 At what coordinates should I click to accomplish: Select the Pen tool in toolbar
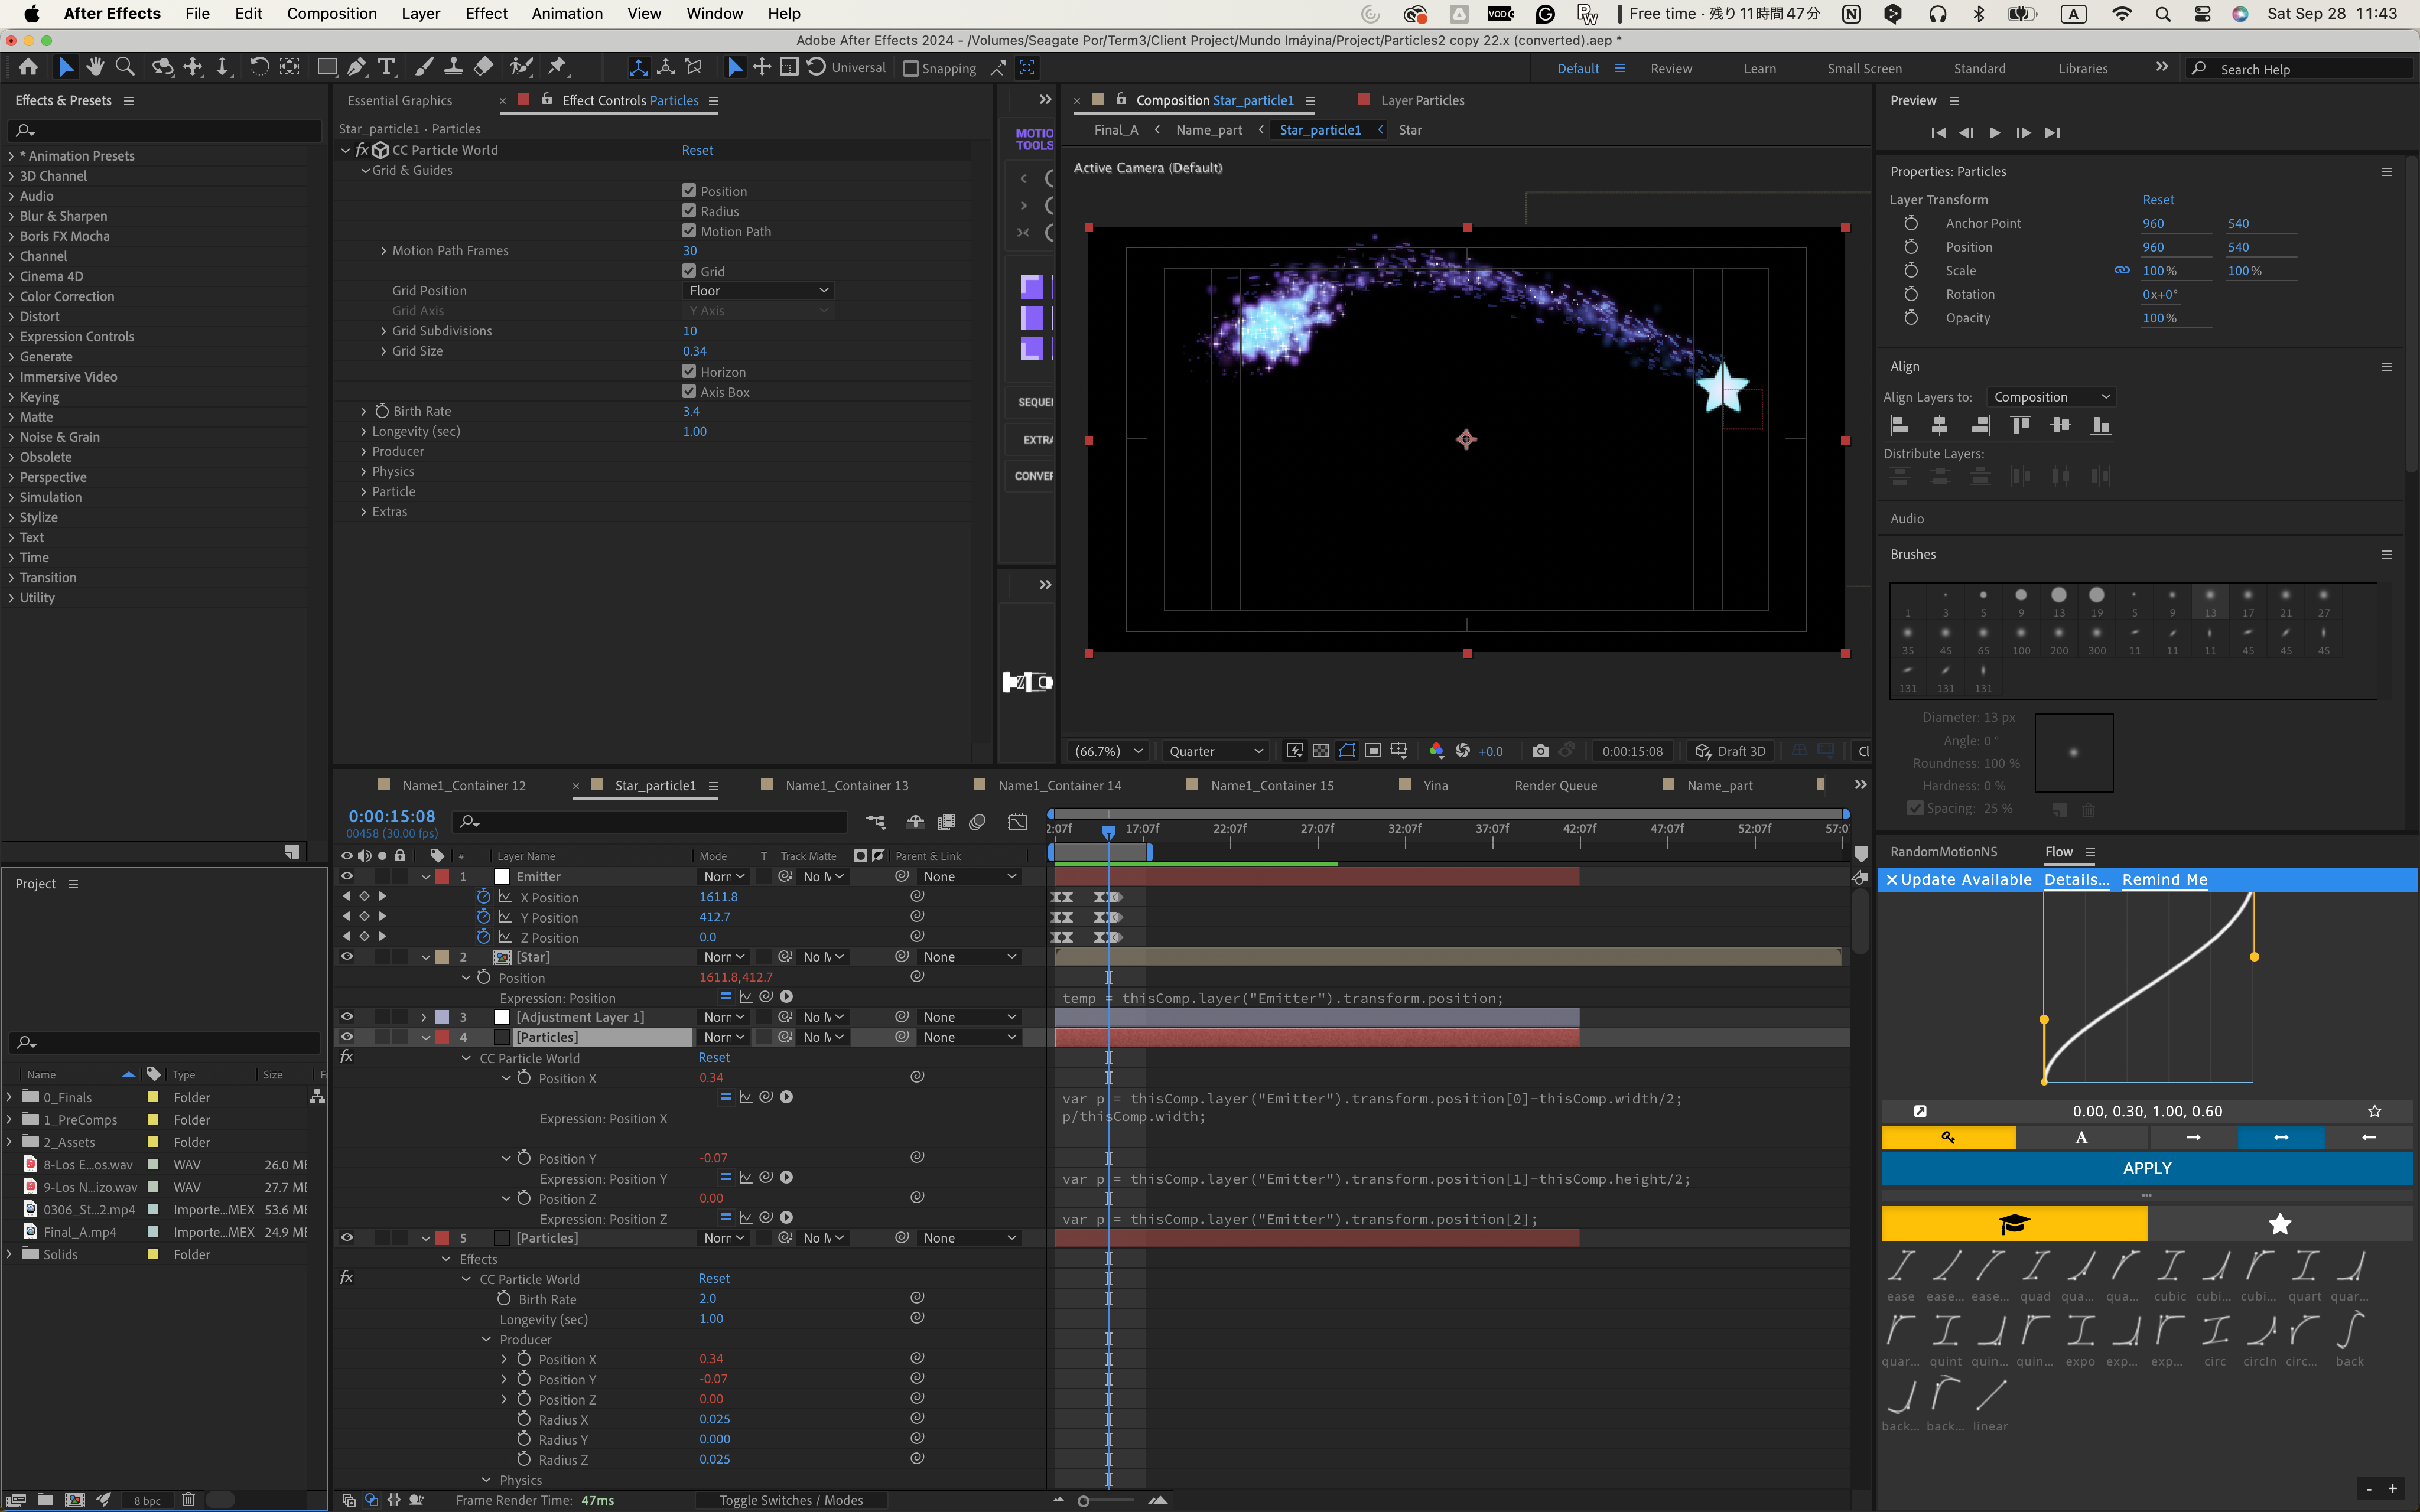point(356,67)
